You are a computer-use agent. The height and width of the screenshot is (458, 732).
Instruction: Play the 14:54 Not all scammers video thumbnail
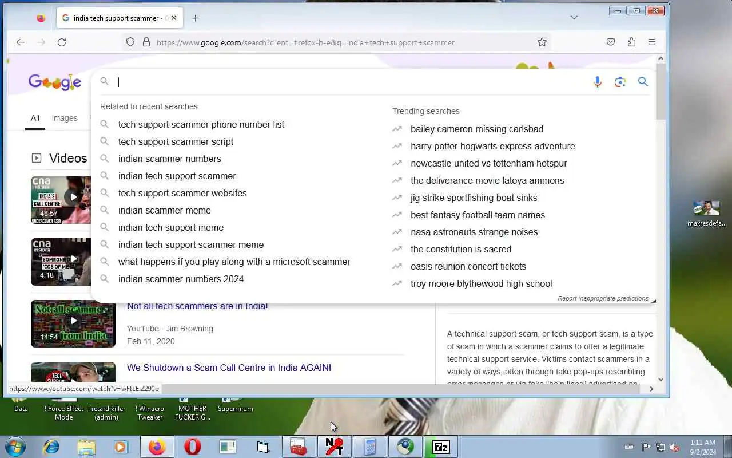click(73, 323)
